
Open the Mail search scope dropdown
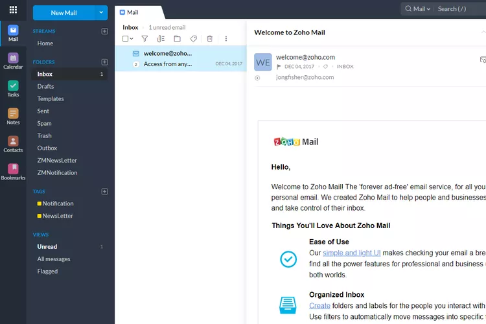(415, 9)
